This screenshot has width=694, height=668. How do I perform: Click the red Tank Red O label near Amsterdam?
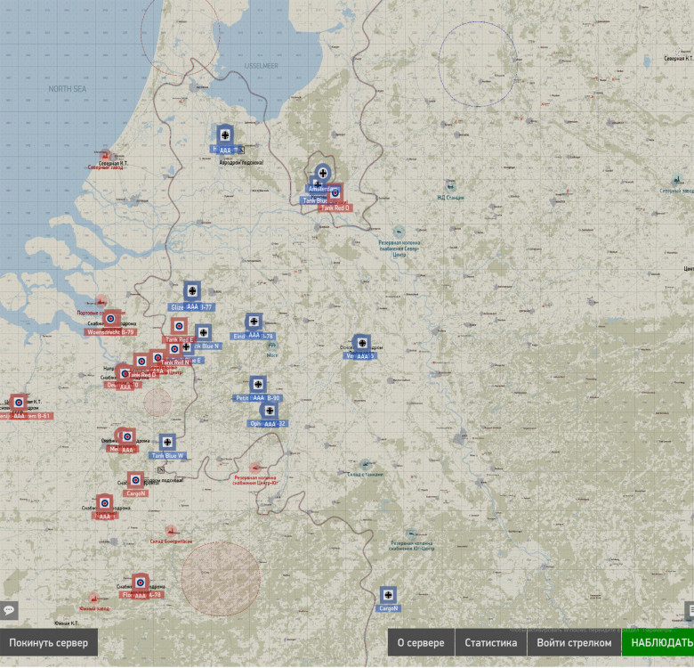click(x=335, y=208)
